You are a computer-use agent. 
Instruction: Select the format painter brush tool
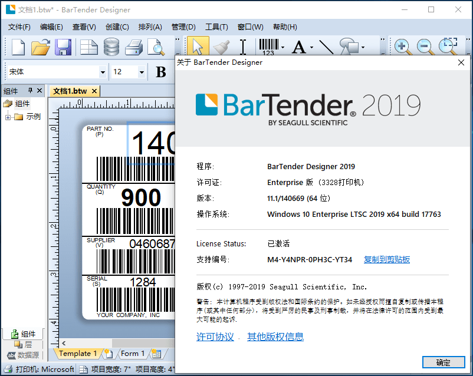pos(221,47)
